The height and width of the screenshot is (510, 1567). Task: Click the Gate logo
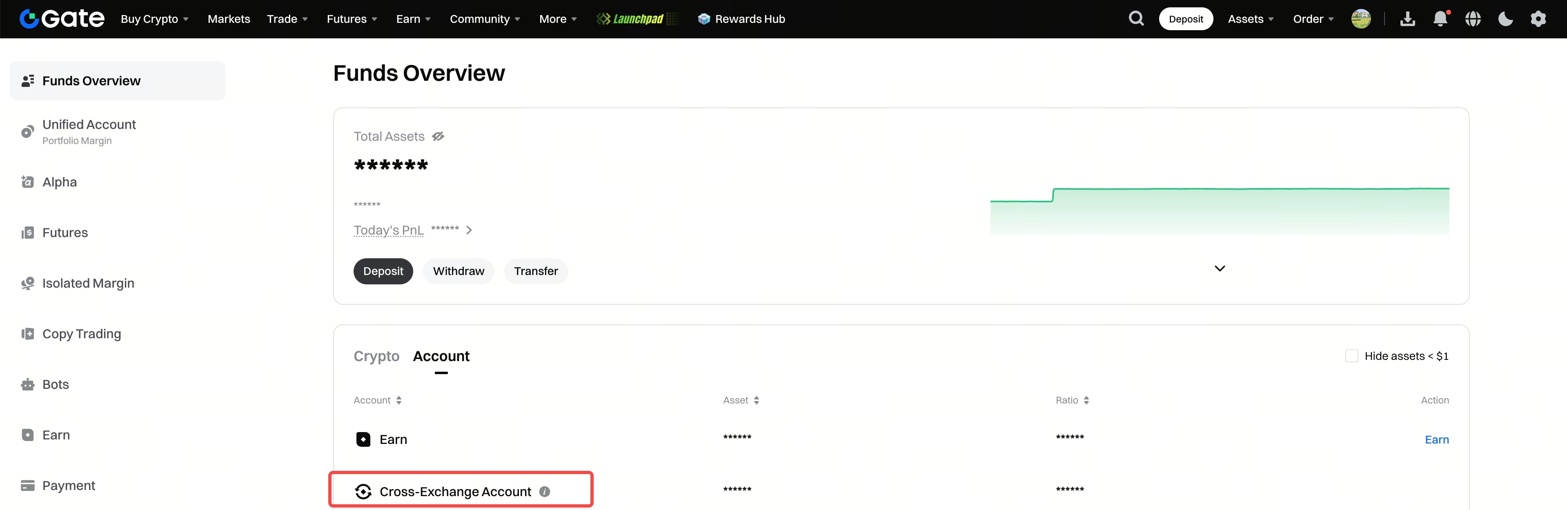(x=61, y=19)
